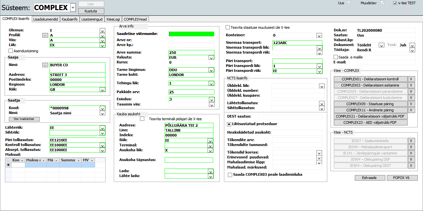This screenshot has height=211, width=423.
Task: Click COMPLEX03 - Deklaratsiooni esitamine
Action: pos(370,85)
